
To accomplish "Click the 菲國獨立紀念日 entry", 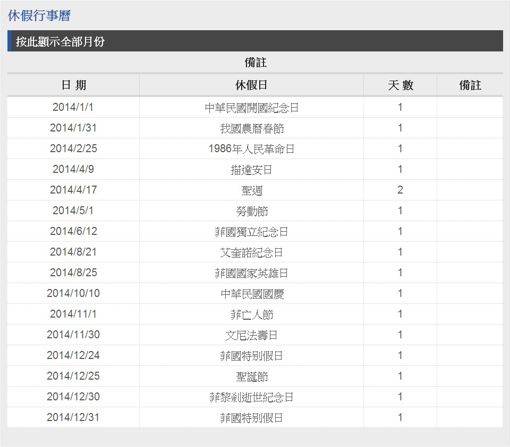I will [x=251, y=231].
